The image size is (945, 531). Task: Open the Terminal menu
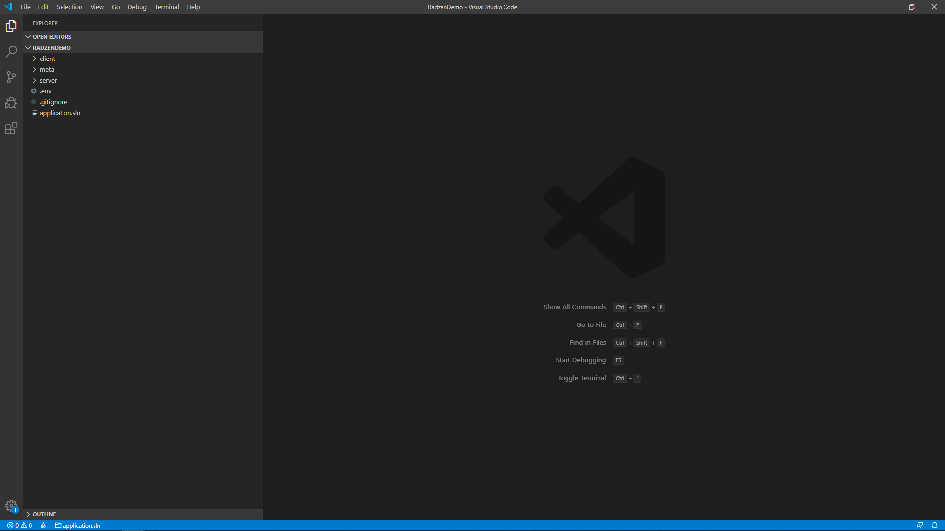(x=166, y=7)
